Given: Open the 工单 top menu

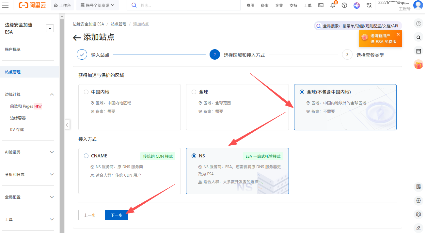Looking at the screenshot, I should pyautogui.click(x=308, y=6).
